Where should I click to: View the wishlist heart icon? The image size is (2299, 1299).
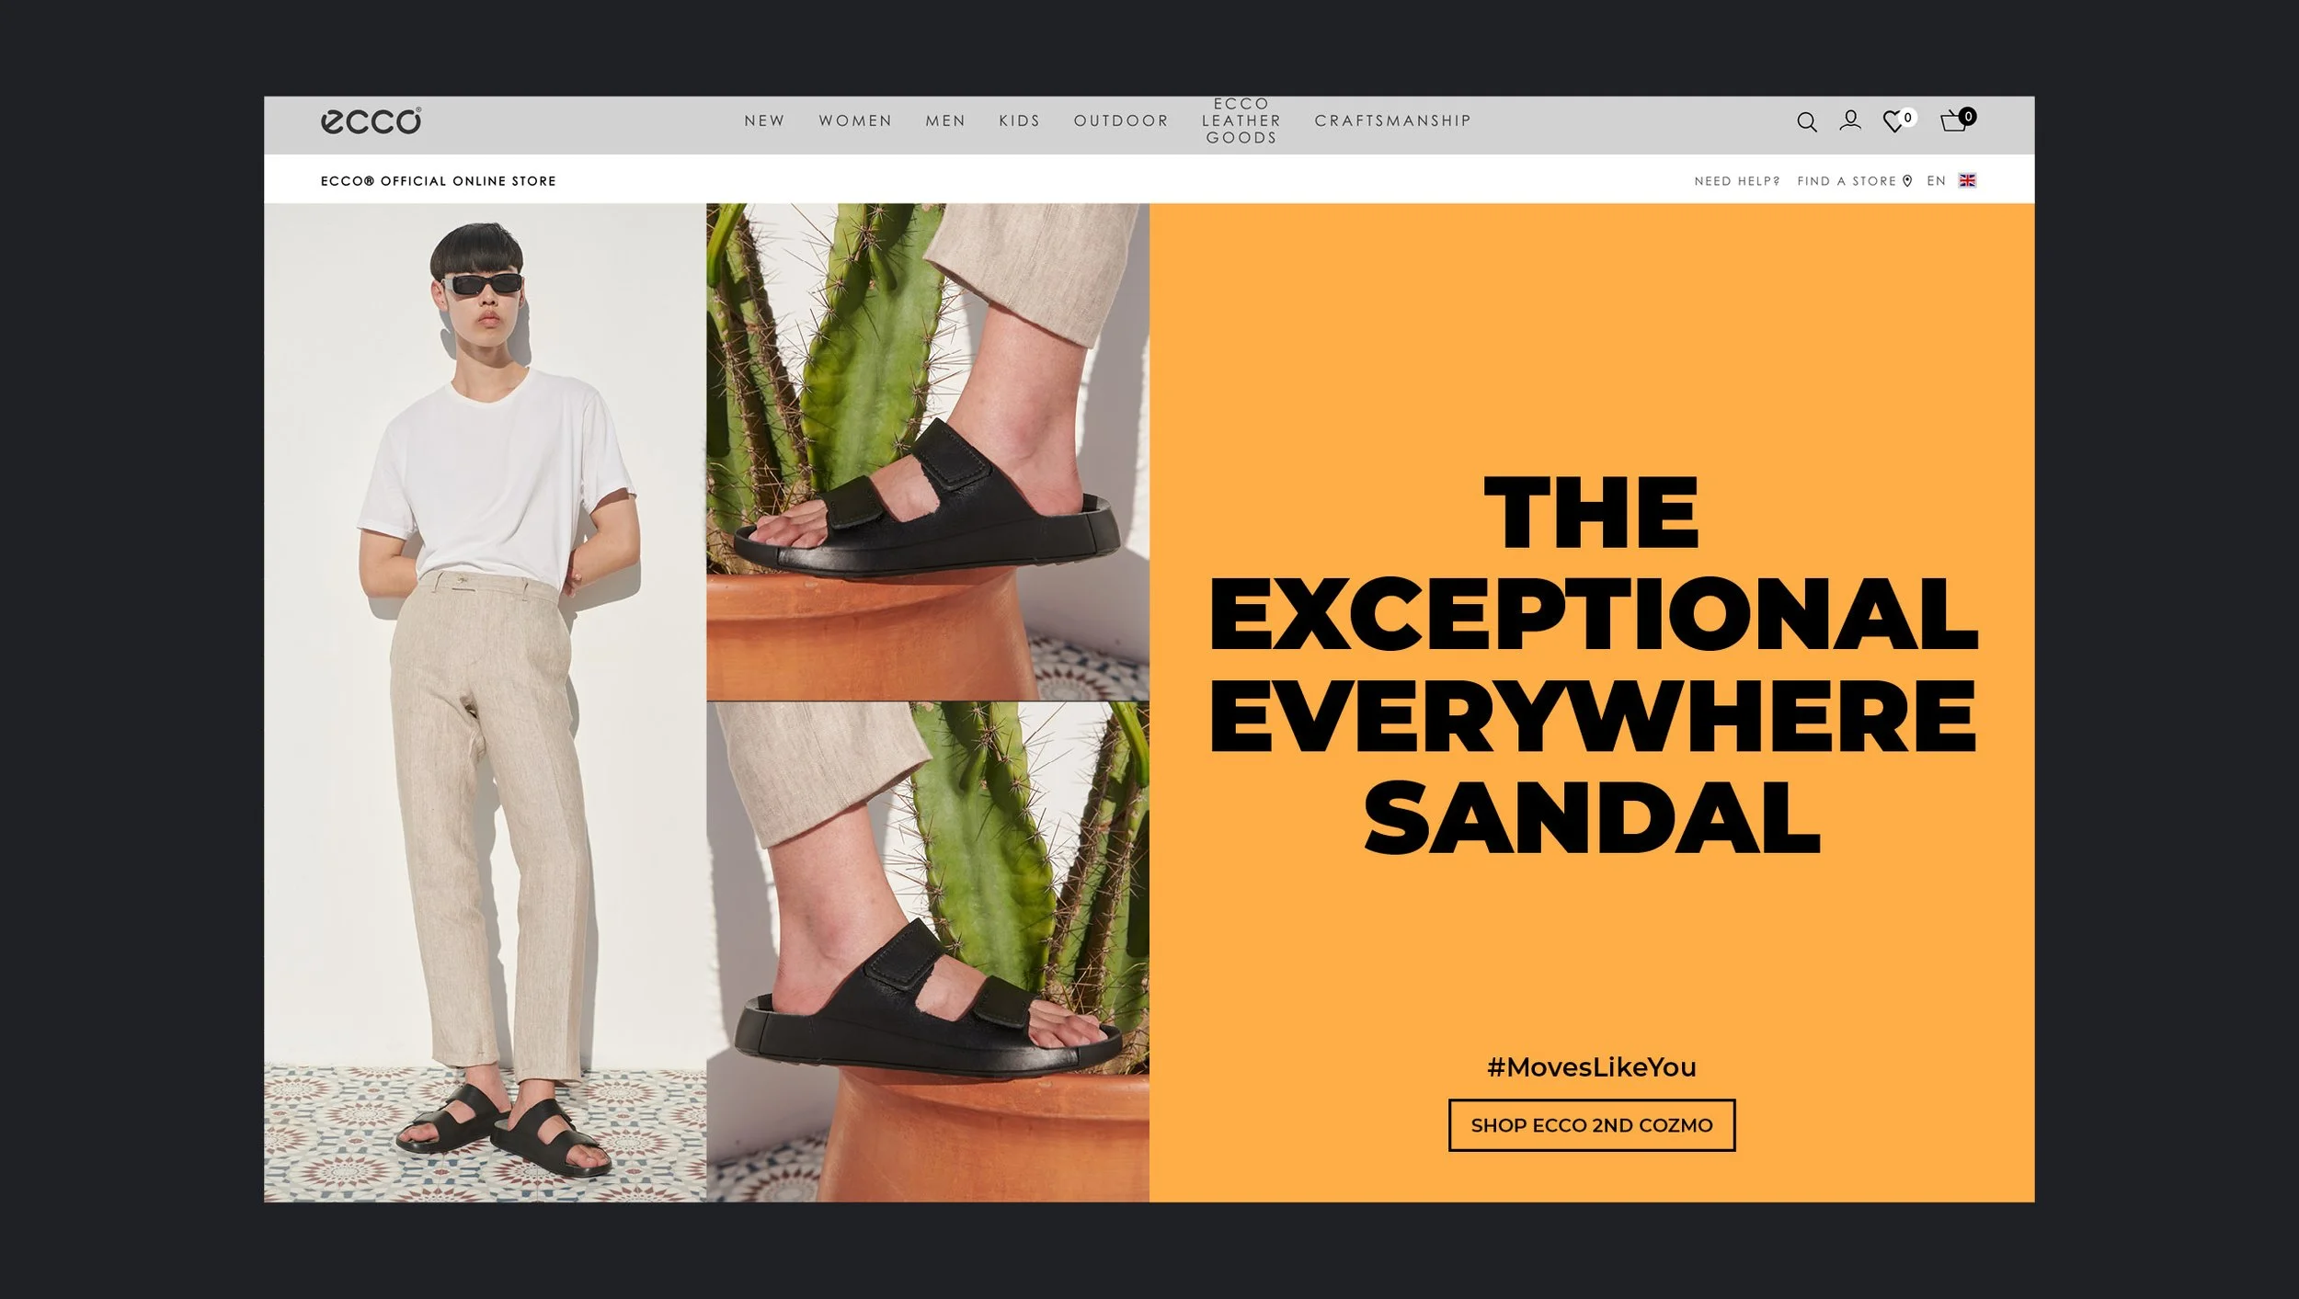click(1893, 122)
